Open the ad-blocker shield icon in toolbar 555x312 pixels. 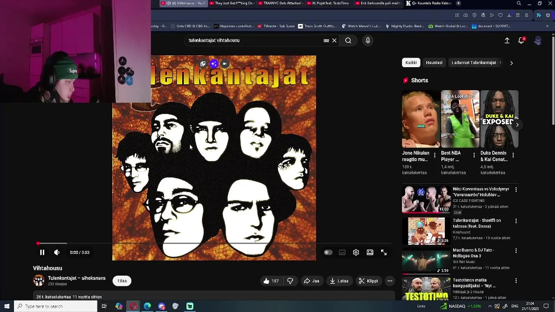coord(474,15)
